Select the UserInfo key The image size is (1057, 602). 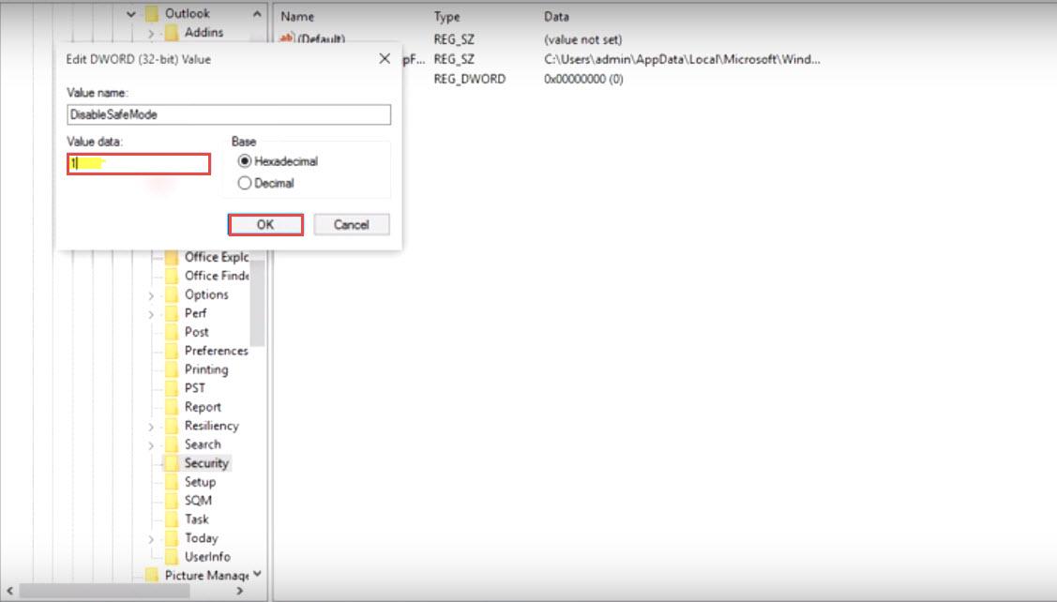[207, 557]
